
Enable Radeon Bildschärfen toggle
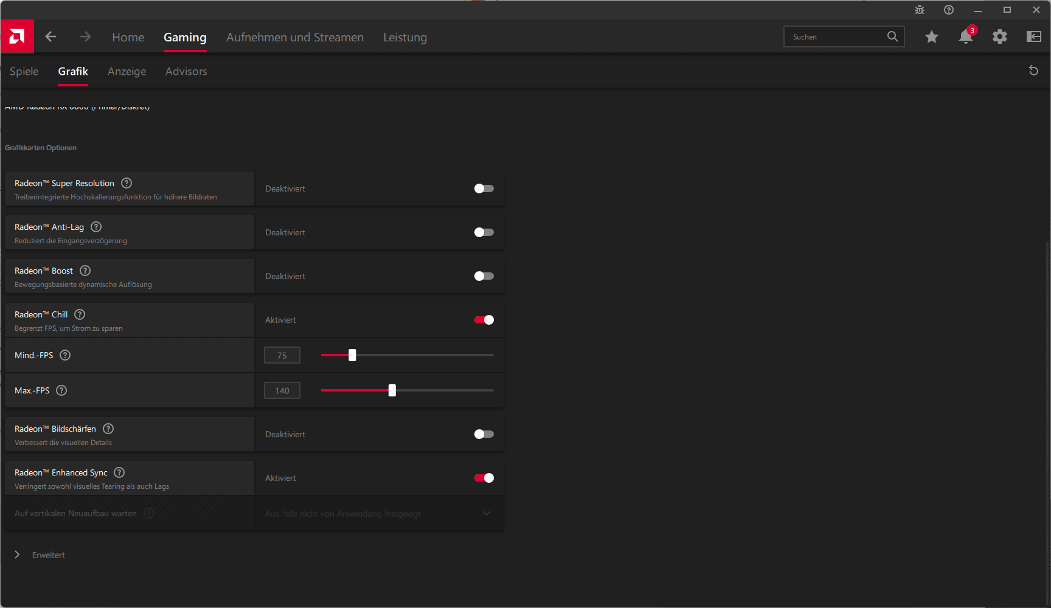coord(484,434)
